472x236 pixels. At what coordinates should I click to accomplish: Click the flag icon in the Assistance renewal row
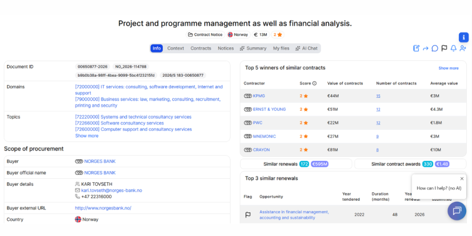pyautogui.click(x=248, y=215)
